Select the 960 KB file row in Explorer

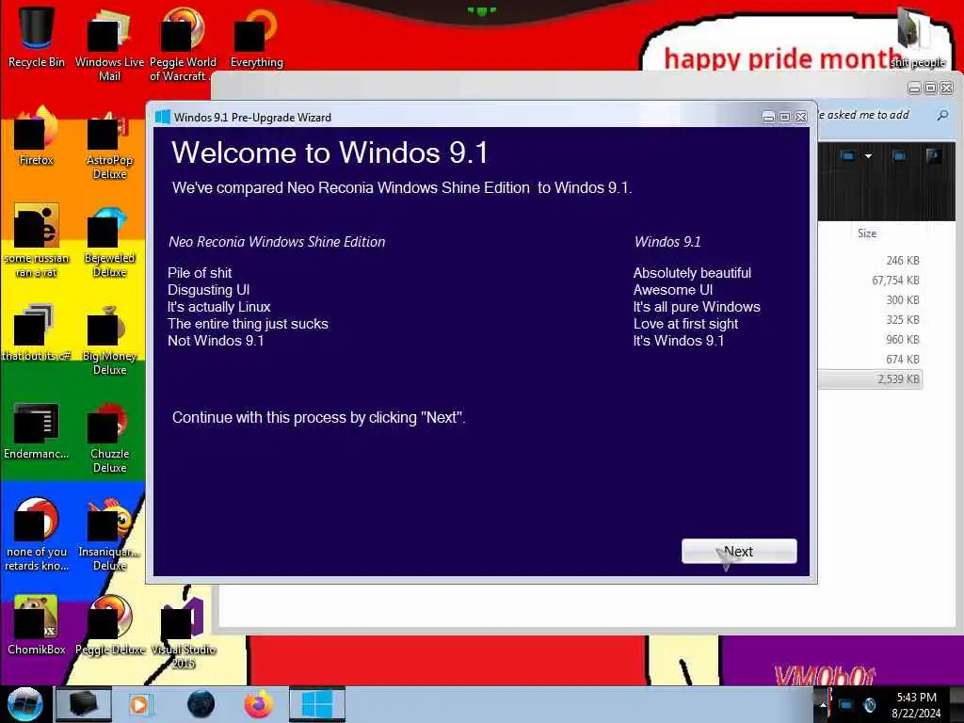[x=871, y=339]
